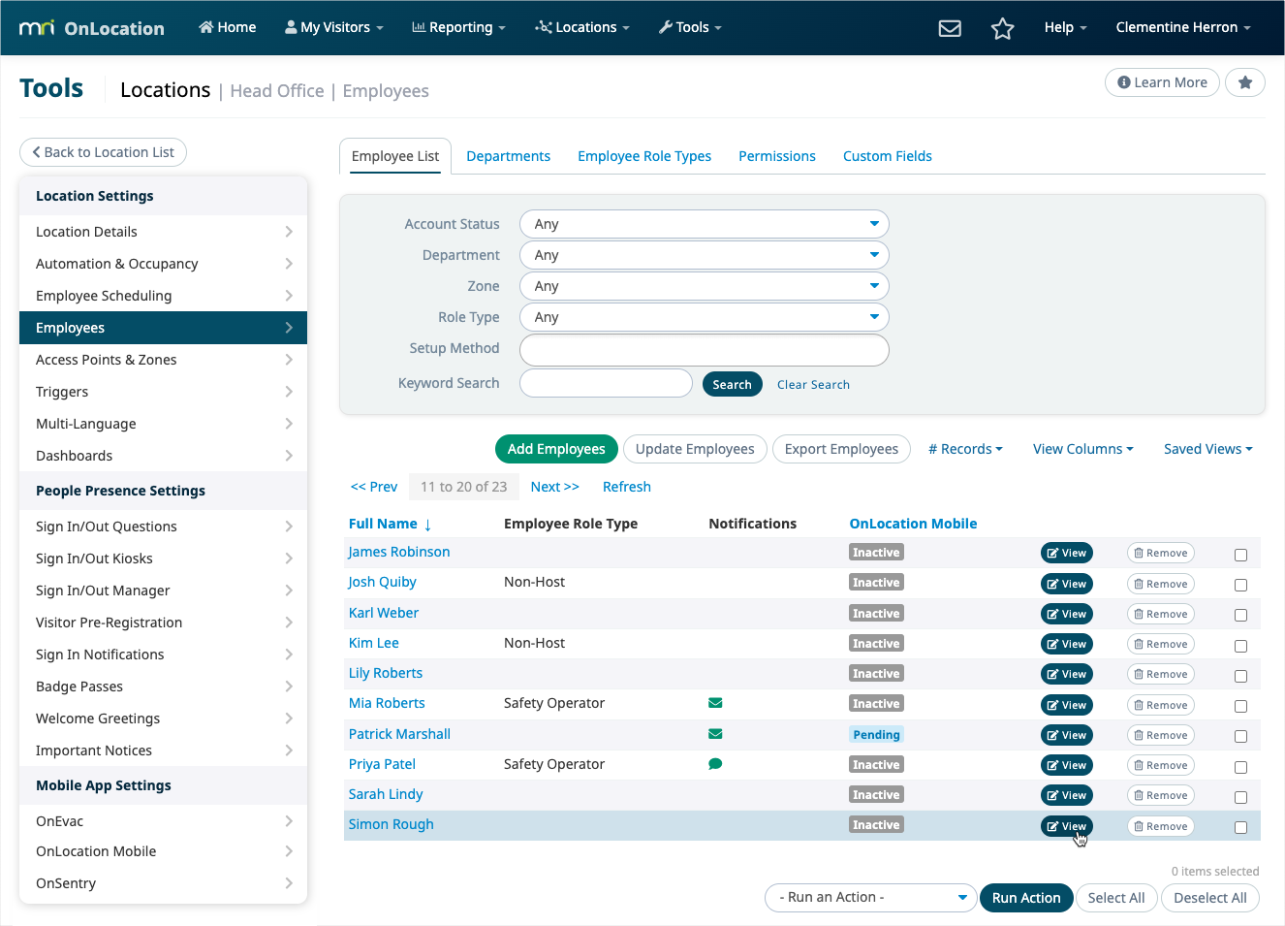Click the email notification icon for Mia Roberts
1285x926 pixels.
click(715, 703)
